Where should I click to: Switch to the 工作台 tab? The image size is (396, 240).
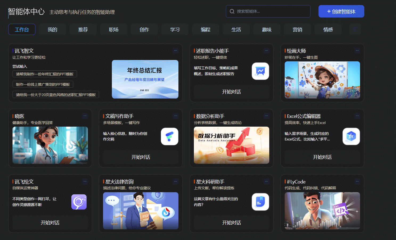22,29
